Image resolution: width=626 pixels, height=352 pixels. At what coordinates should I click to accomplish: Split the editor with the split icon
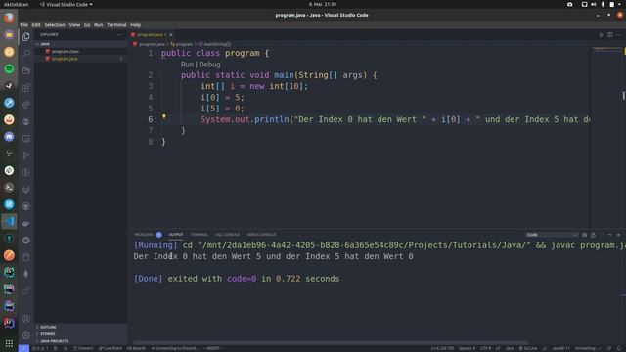[x=610, y=35]
